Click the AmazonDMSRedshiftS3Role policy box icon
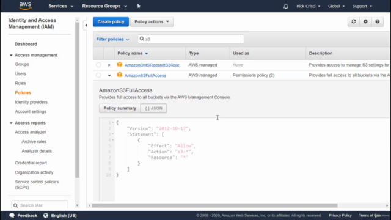The image size is (391, 220). (120, 64)
